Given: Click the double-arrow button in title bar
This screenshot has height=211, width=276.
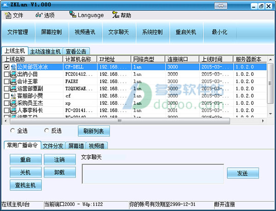Looking at the screenshot, I should (x=221, y=6).
